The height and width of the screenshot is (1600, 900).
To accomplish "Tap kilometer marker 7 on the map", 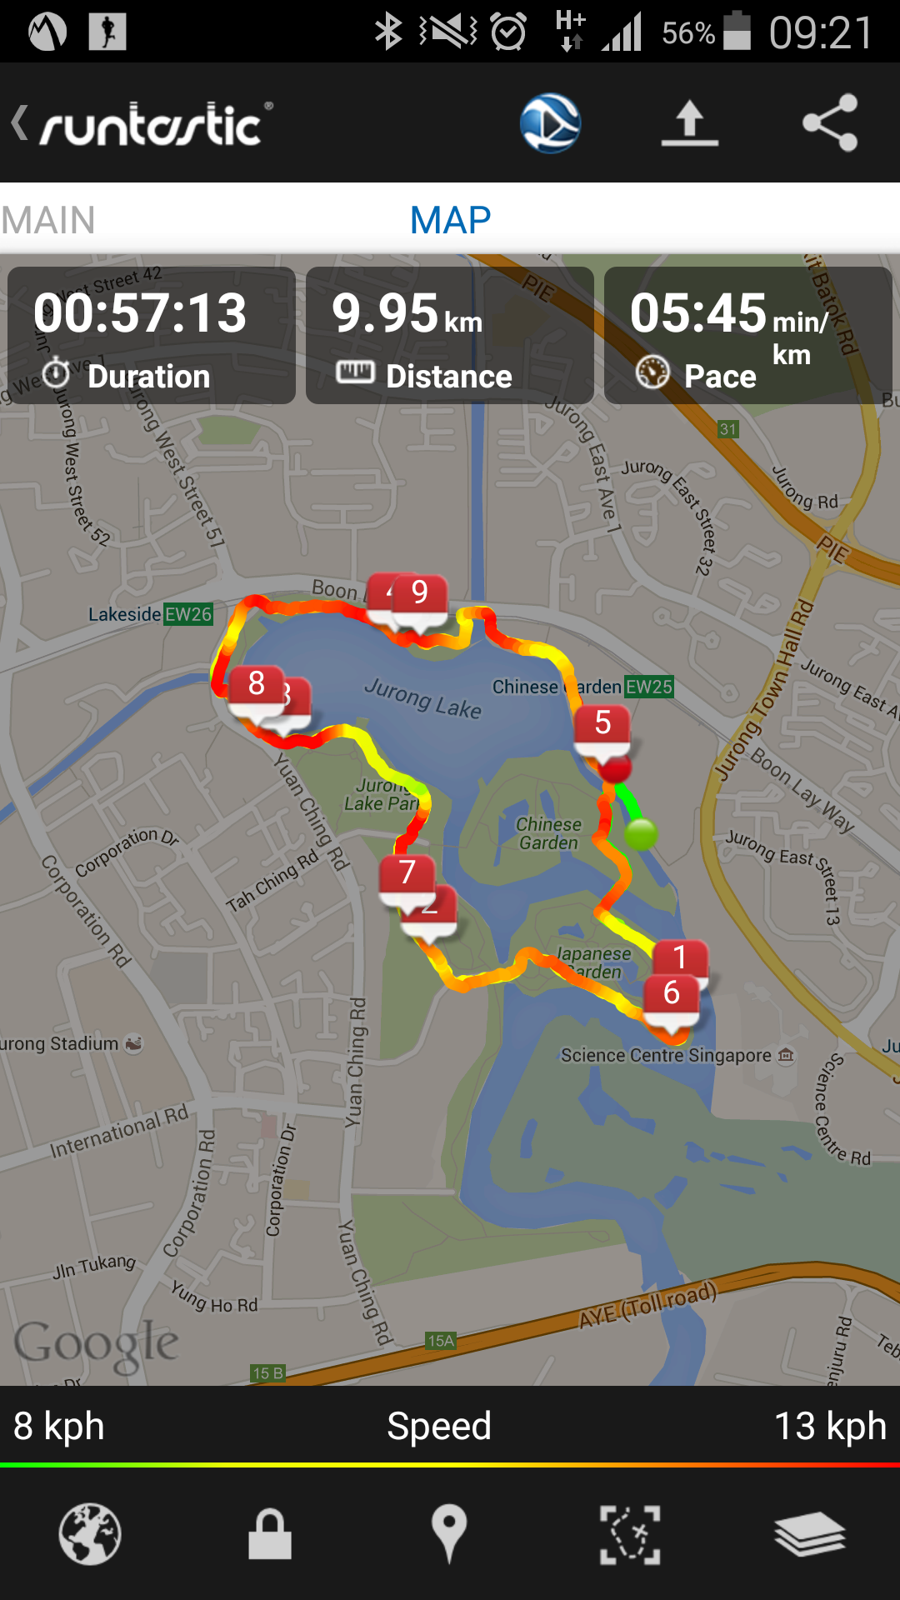I will [407, 881].
